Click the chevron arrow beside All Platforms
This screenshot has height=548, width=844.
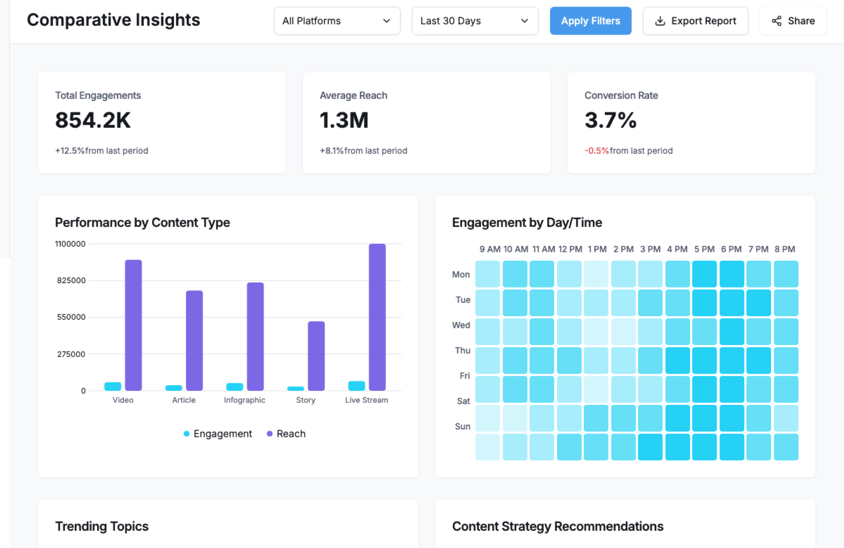pyautogui.click(x=386, y=21)
